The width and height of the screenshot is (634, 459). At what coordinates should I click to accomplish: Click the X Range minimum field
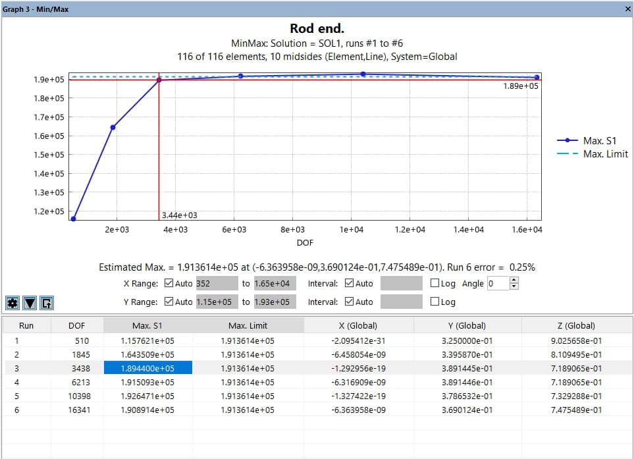click(x=215, y=284)
